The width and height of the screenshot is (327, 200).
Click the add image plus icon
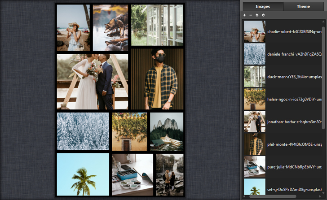coord(244,15)
